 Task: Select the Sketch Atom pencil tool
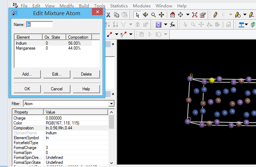tap(215, 15)
